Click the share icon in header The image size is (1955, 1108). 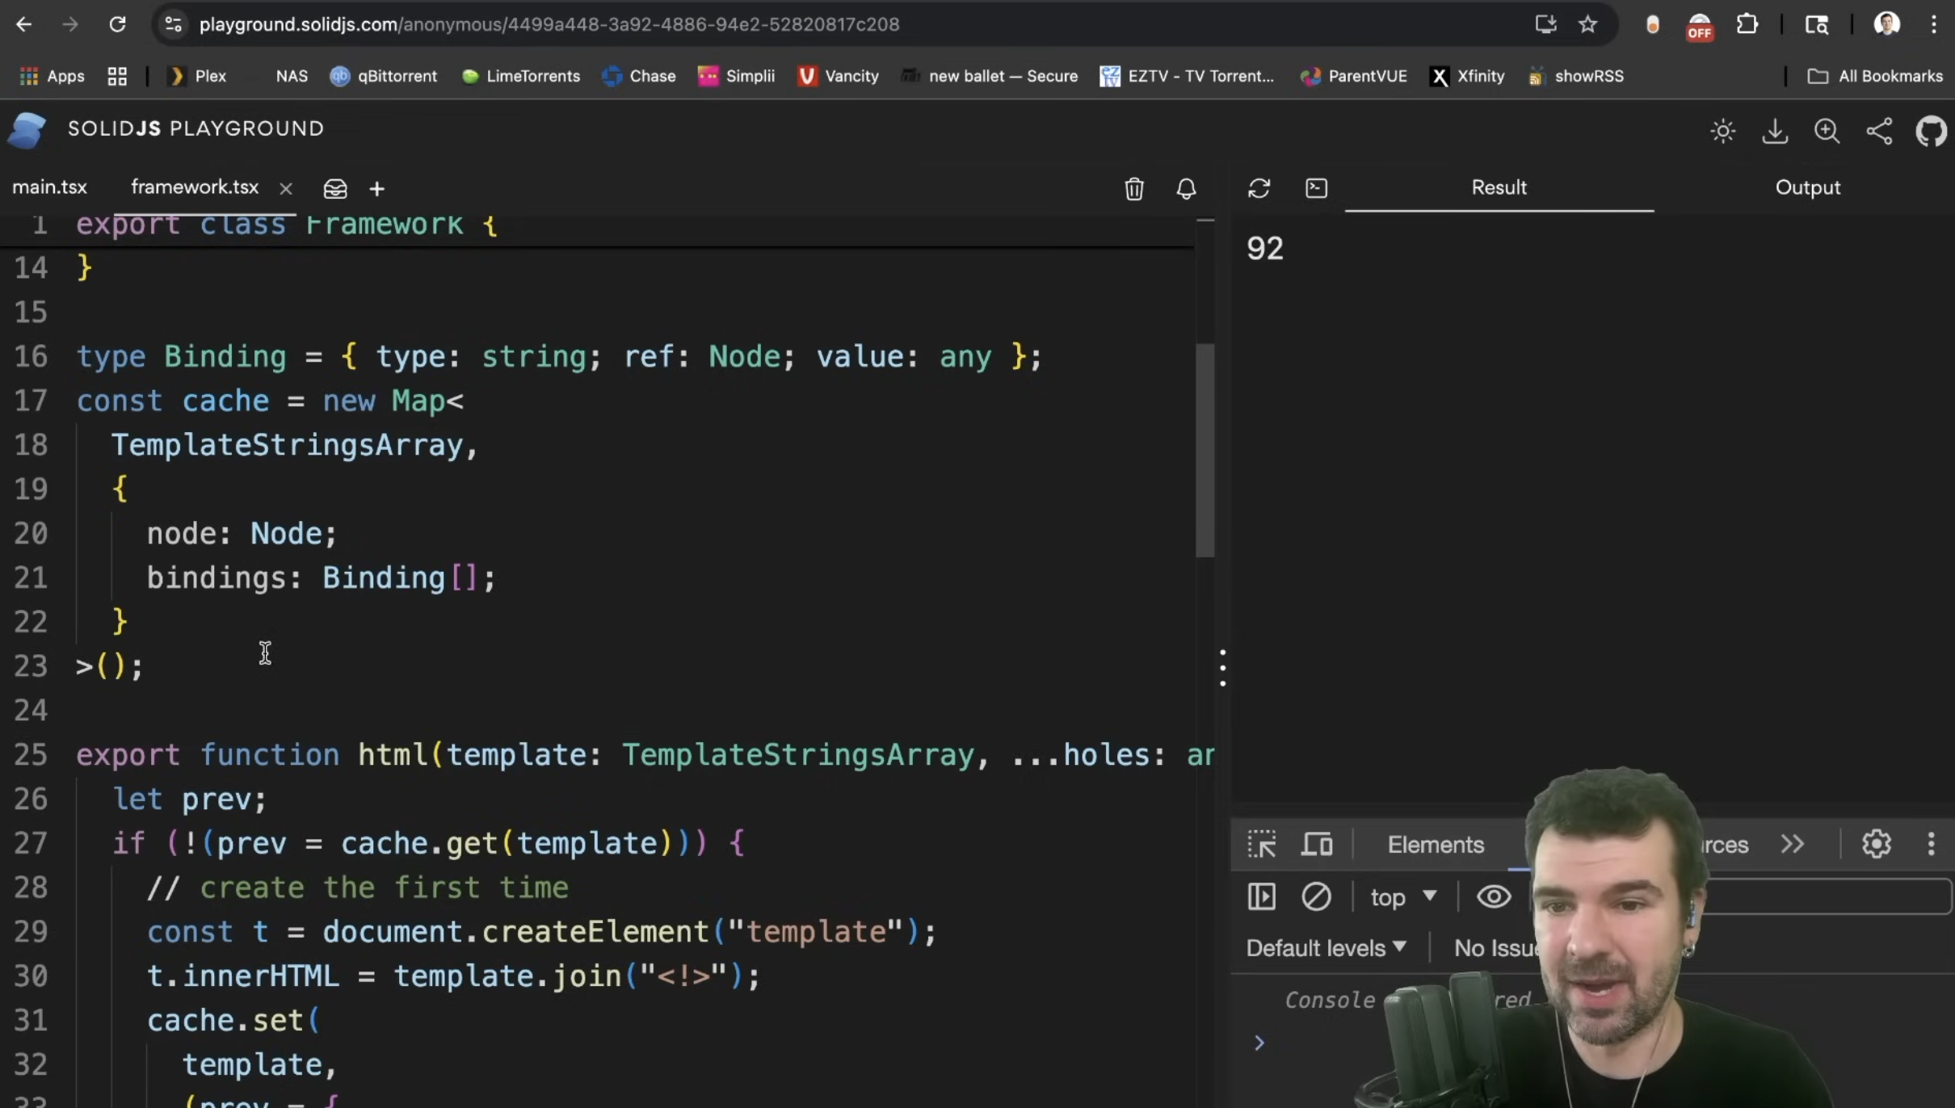[x=1879, y=131]
